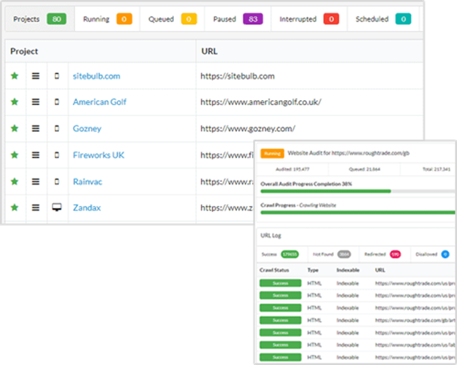This screenshot has width=457, height=365.
Task: Toggle favorite star for American Golf project
Action: point(14,102)
